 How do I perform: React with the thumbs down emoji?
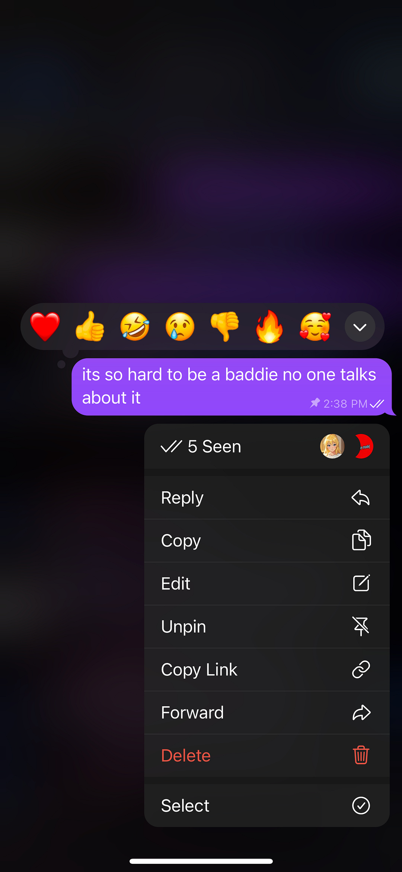225,327
